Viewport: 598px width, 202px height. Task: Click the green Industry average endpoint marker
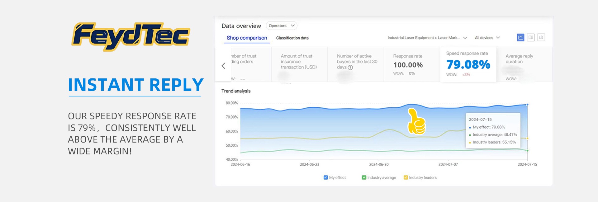click(x=527, y=151)
